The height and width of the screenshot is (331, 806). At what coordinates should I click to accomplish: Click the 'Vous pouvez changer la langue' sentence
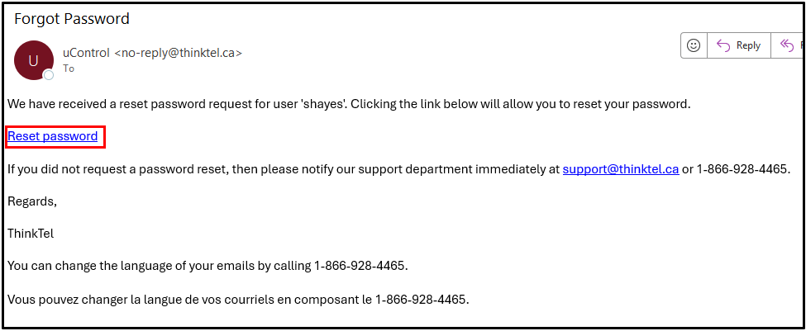click(238, 299)
